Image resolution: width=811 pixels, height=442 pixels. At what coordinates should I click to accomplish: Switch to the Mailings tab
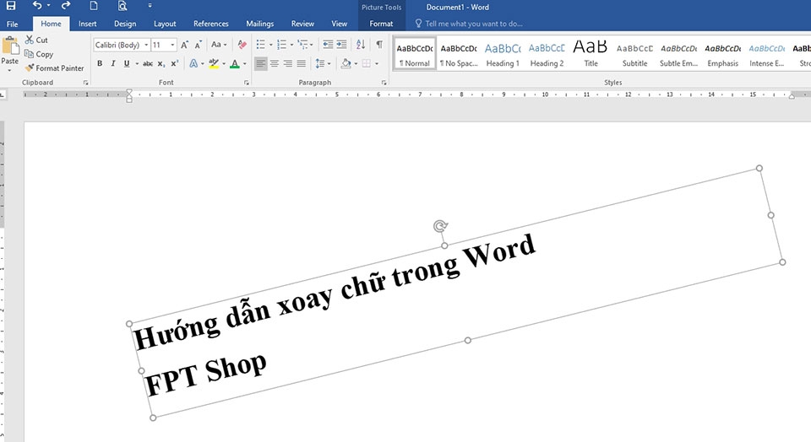point(259,24)
